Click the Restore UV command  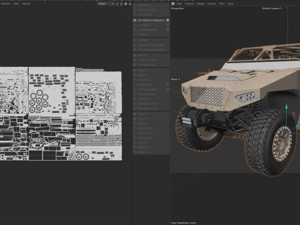151,147
